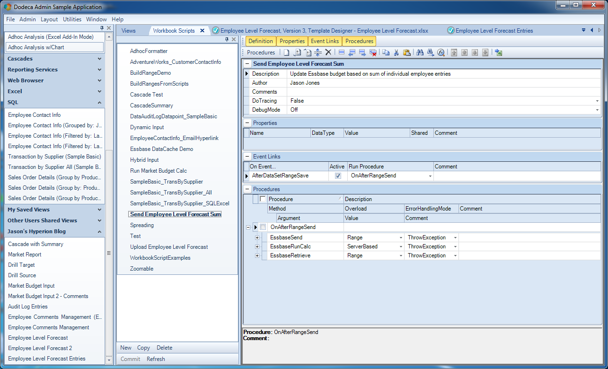
Task: Select Upload Employee Level Forecast script
Action: [x=169, y=247]
